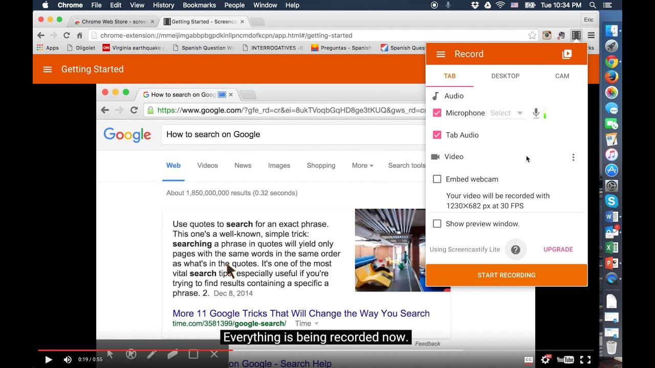655x368 pixels.
Task: Open the Bookmarks menu in menu bar
Action: tap(200, 5)
